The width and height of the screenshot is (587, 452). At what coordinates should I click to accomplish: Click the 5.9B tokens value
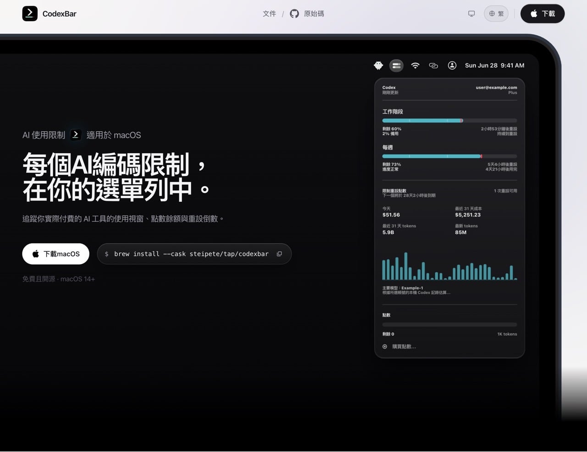click(388, 232)
